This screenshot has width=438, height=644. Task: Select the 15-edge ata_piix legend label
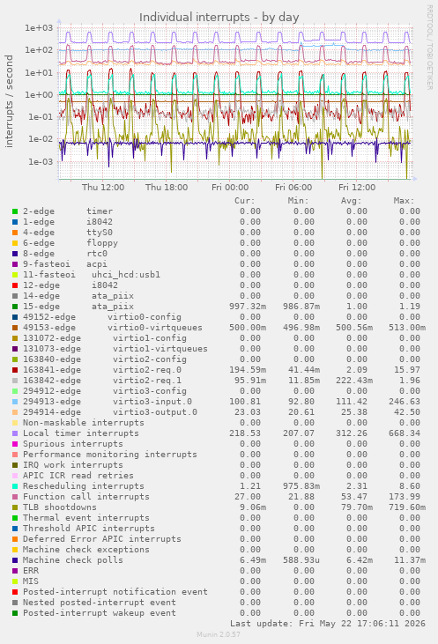click(x=78, y=307)
